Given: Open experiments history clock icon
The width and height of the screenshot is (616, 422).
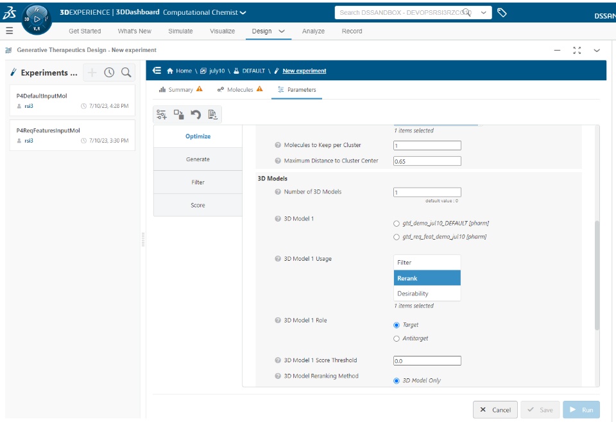Looking at the screenshot, I should 109,73.
